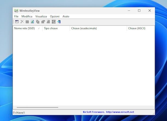Open the advanced options window toolbar icon
This screenshot has height=121, width=167.
coord(17,22)
